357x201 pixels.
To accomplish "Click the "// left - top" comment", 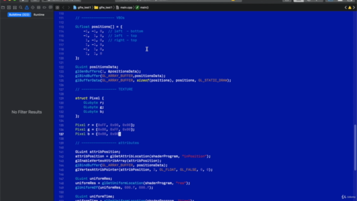I will tap(123, 36).
